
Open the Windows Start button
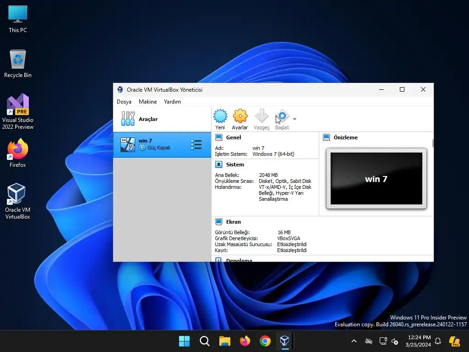click(184, 341)
